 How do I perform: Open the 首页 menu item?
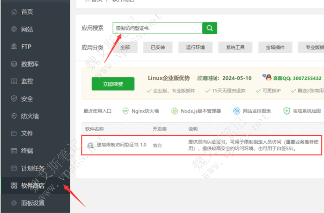[x=35, y=12]
